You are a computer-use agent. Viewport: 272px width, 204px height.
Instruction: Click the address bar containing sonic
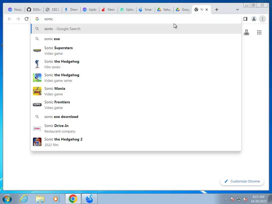pyautogui.click(x=136, y=19)
